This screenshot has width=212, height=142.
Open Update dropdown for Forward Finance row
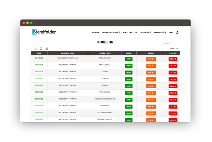151,120
